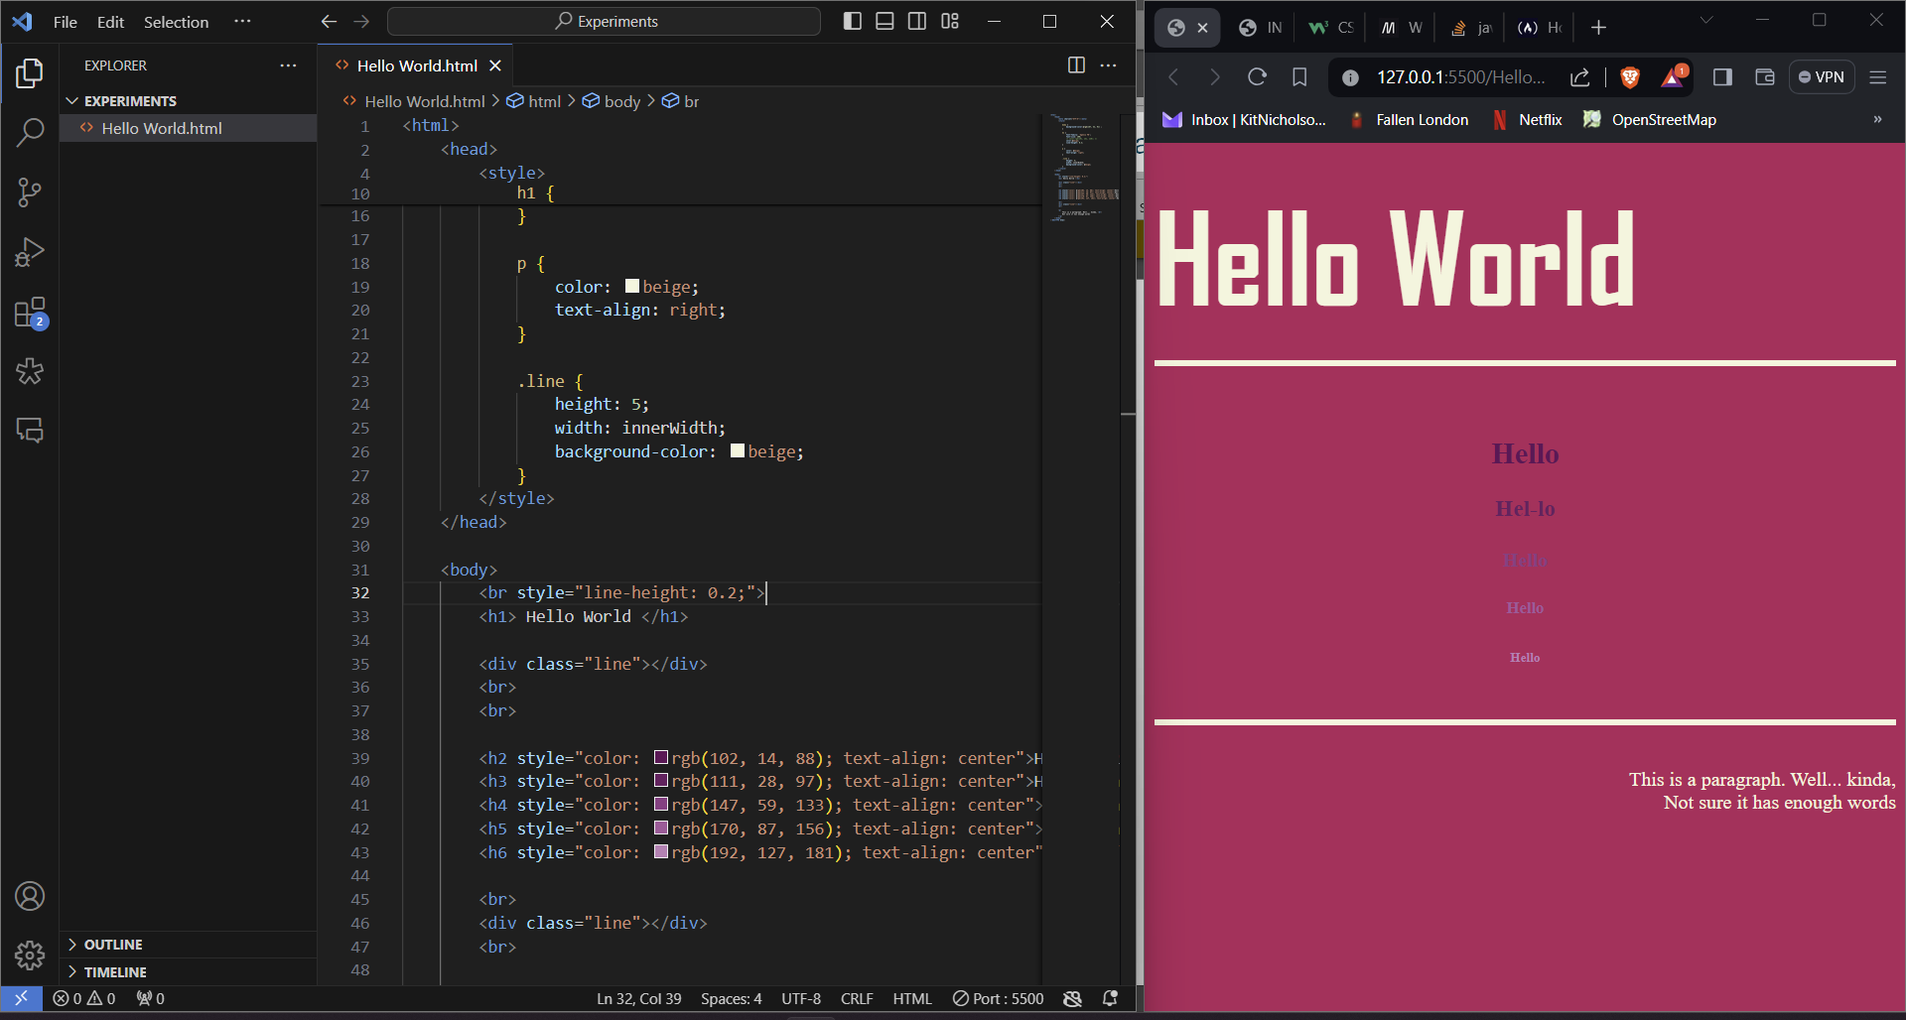
Task: Open editor More Actions menu
Action: (x=1109, y=65)
